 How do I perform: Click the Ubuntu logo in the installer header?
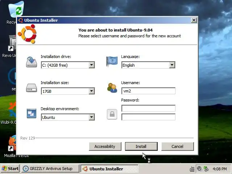tap(27, 34)
